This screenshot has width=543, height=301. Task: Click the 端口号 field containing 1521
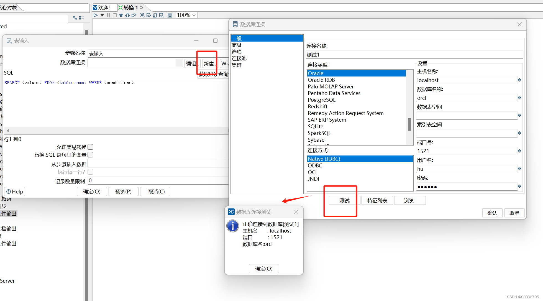click(x=467, y=151)
